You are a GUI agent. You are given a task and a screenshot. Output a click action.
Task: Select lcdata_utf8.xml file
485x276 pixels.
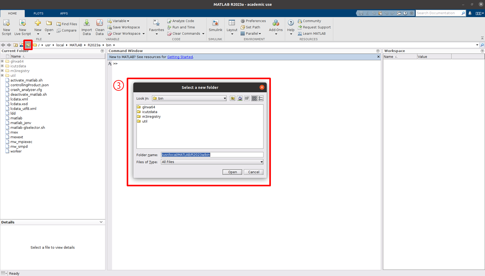[x=23, y=109]
